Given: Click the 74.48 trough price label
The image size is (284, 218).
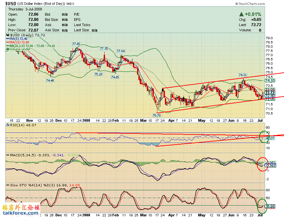Looking at the screenshot, I should 50,80.
